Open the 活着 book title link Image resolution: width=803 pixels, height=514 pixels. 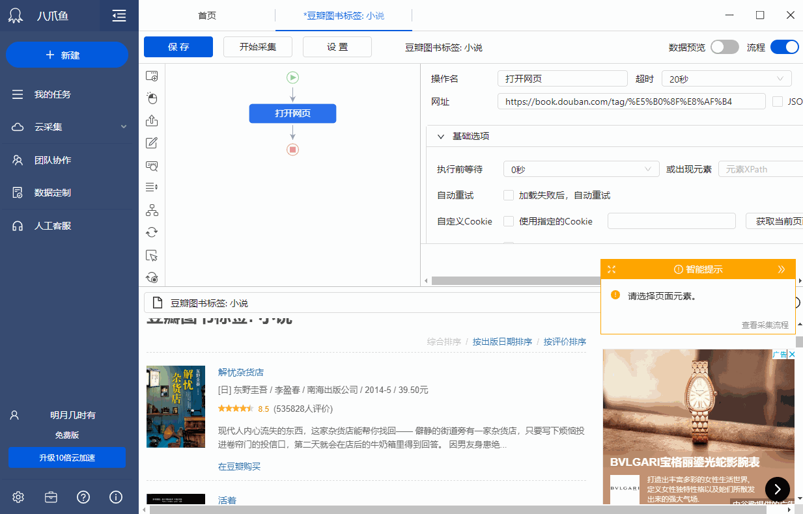(227, 500)
